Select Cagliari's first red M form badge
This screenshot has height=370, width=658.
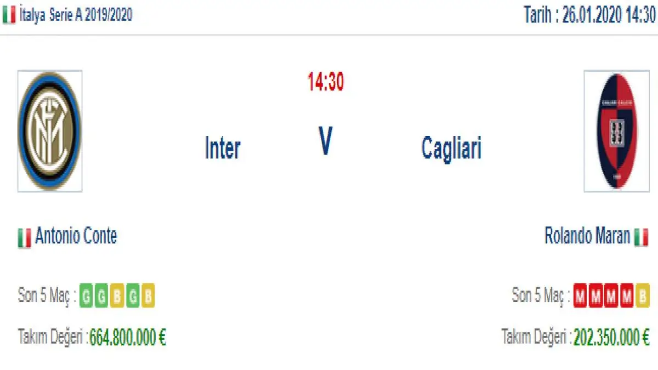click(580, 297)
